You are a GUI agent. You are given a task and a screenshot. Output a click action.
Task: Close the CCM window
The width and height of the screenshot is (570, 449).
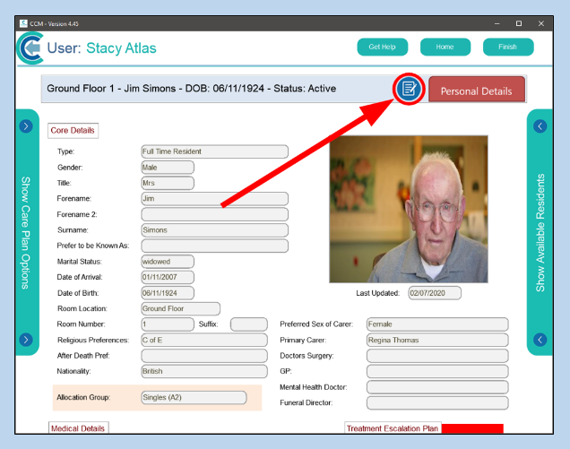541,23
